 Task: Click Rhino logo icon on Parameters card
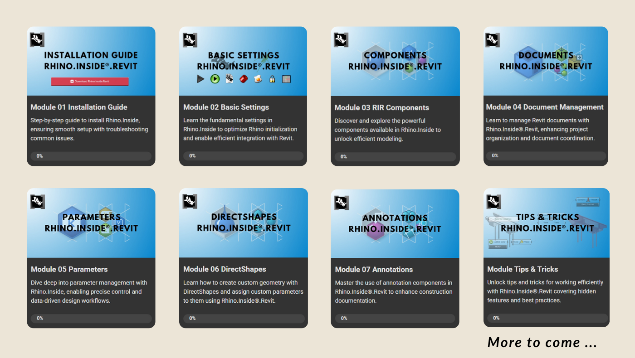[x=37, y=202]
